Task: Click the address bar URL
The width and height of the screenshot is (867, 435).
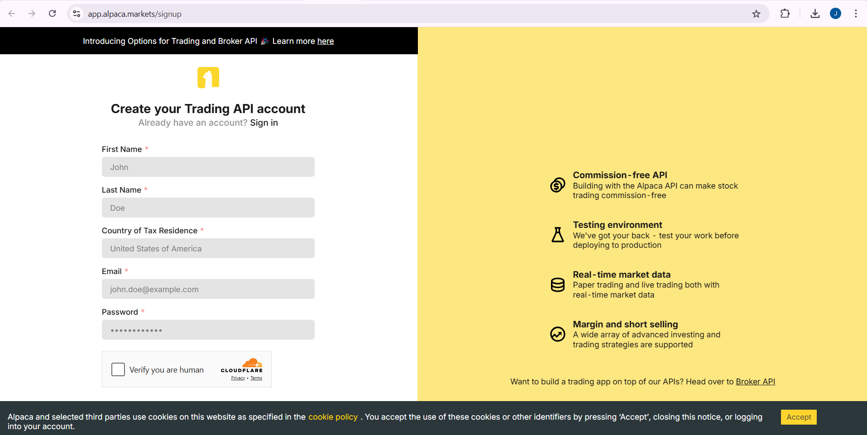Action: click(x=134, y=14)
